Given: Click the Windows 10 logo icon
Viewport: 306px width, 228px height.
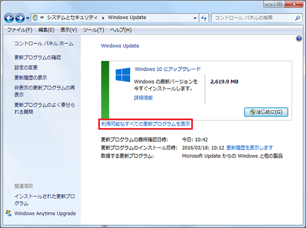Looking at the screenshot, I should [123, 75].
